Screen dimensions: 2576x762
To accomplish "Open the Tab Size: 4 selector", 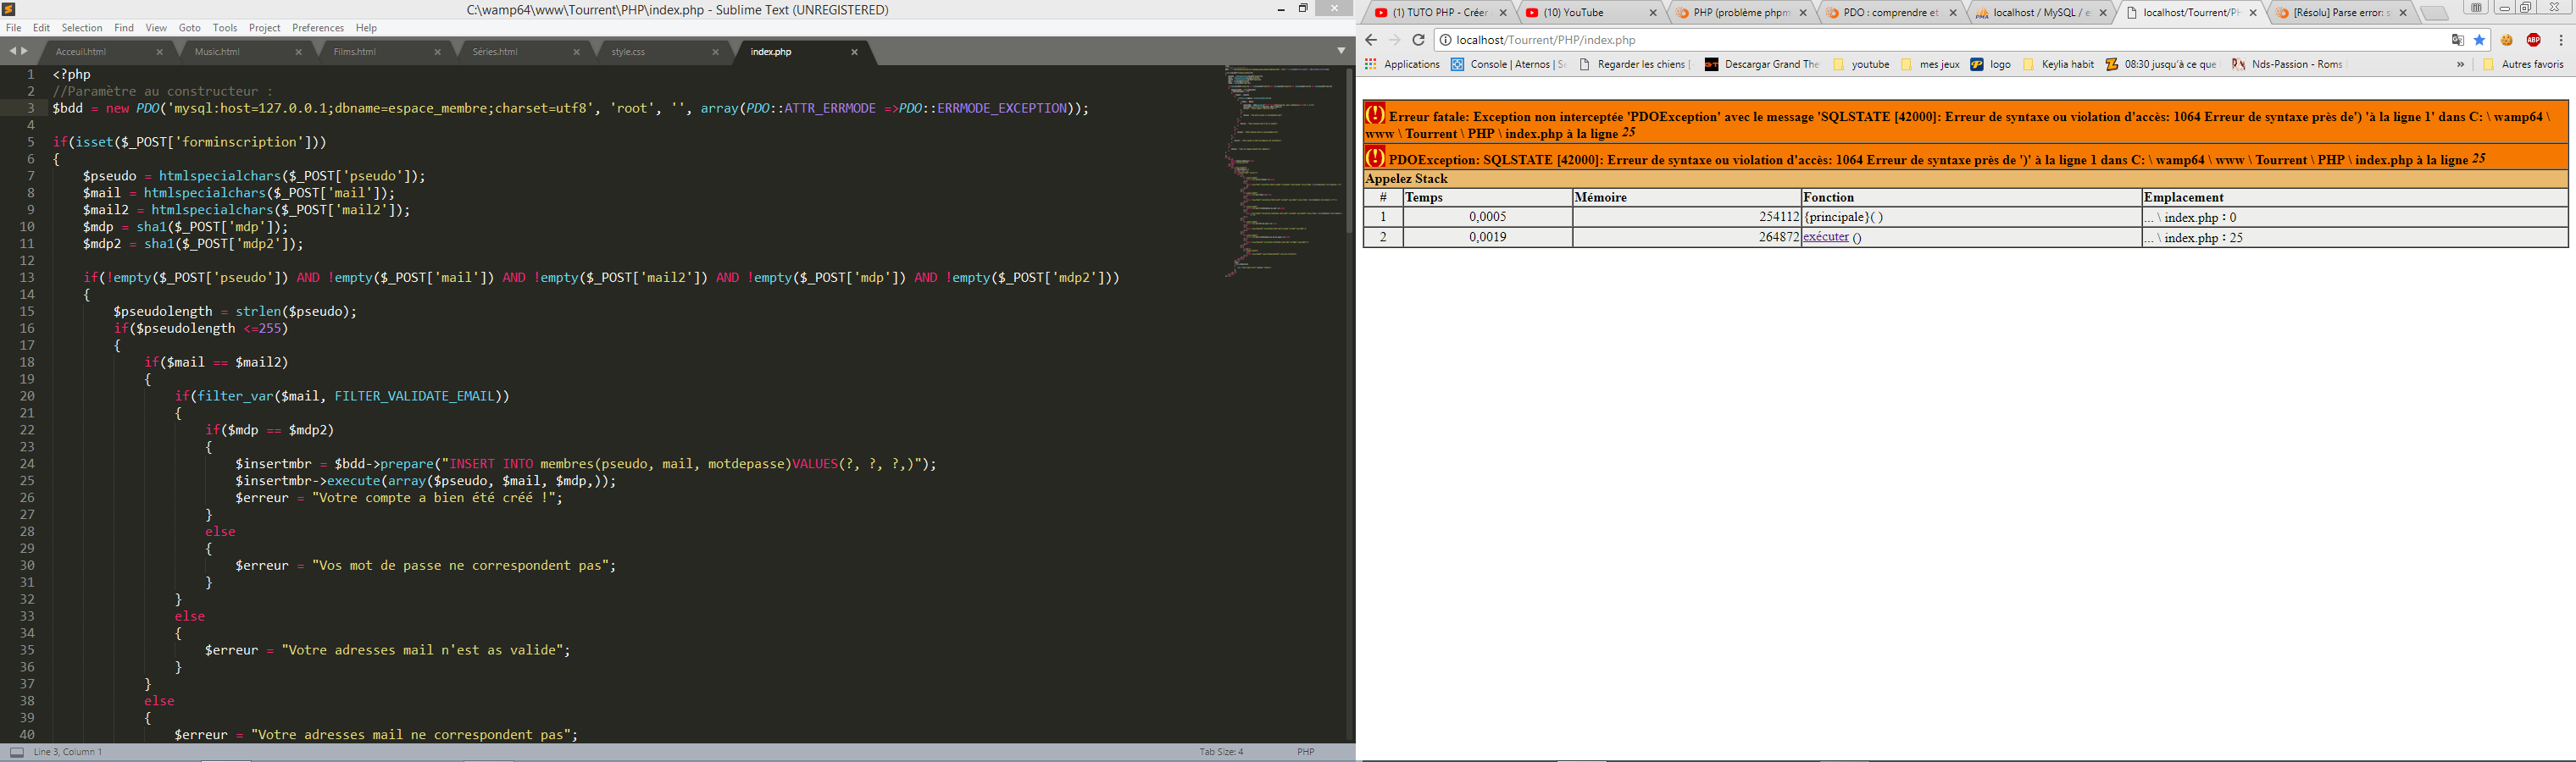I will click(1221, 752).
